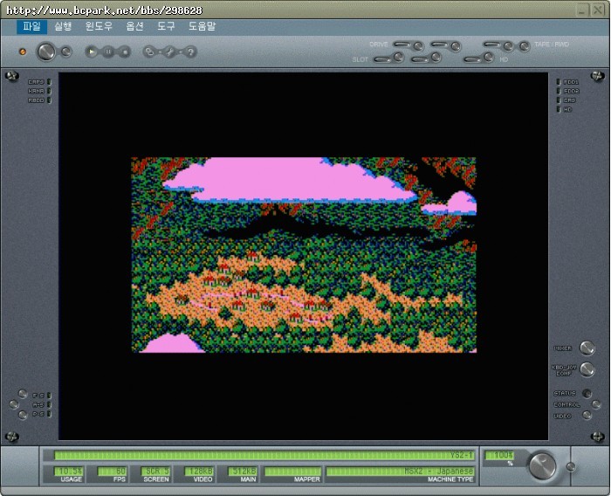Click the first DRIVE round insert knob
The image size is (611, 496).
418,46
